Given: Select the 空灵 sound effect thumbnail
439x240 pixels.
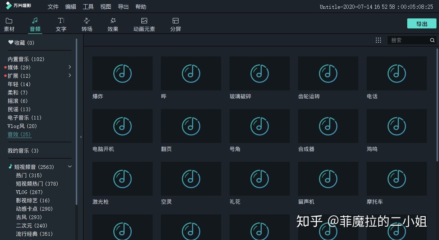Looking at the screenshot, I should [191, 179].
